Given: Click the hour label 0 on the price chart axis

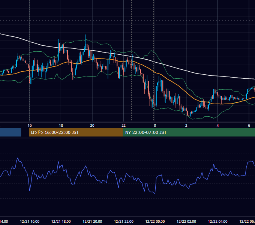Looking at the screenshot, I should point(155,126).
